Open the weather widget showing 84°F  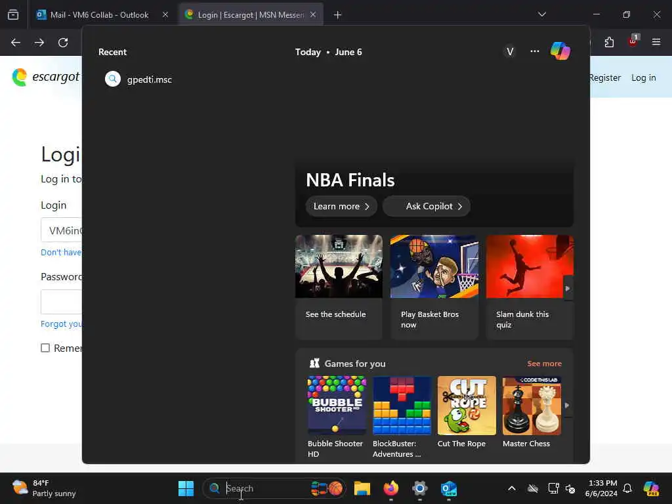pyautogui.click(x=44, y=488)
